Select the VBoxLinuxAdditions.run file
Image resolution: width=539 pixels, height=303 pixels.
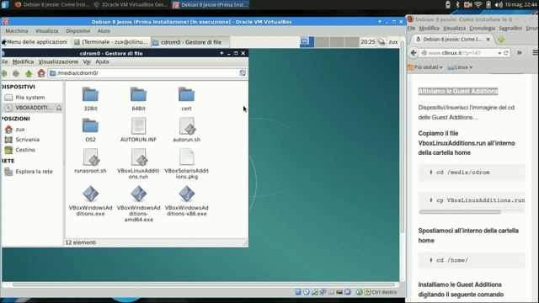(138, 163)
